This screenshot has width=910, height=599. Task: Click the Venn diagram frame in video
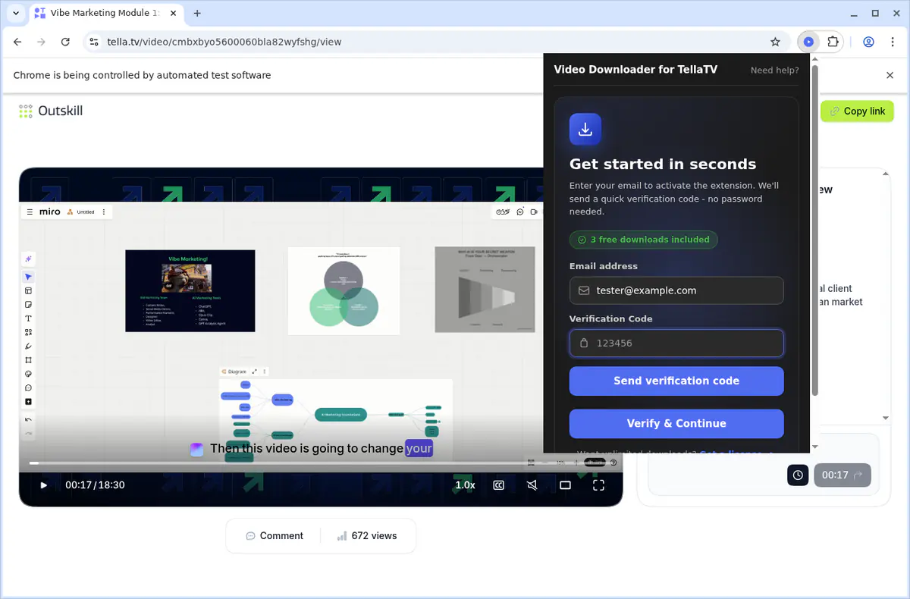[344, 290]
